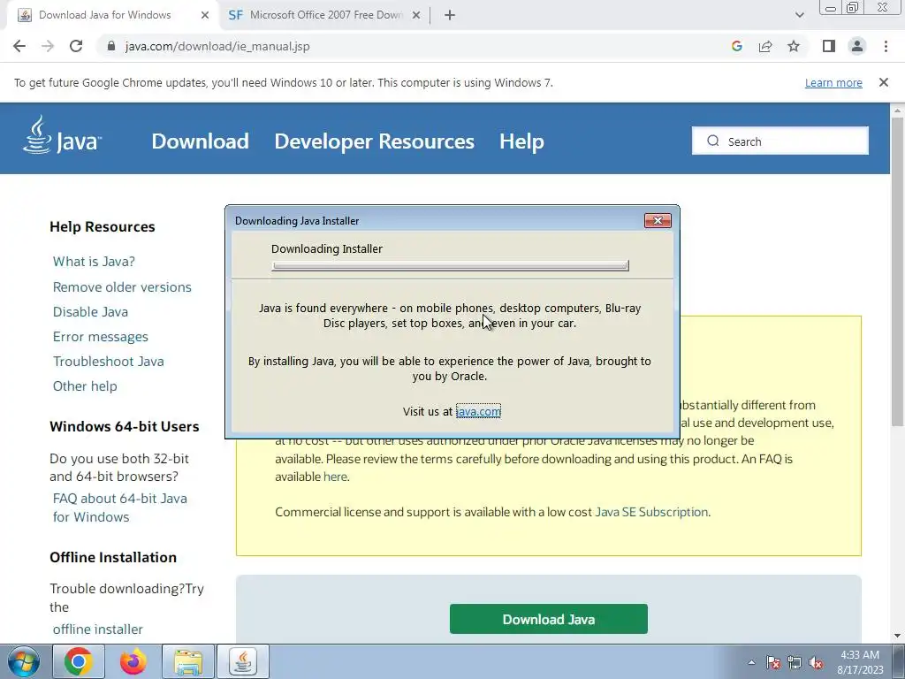905x679 pixels.
Task: Click the page vertical scrollbar thumb
Action: [x=897, y=271]
